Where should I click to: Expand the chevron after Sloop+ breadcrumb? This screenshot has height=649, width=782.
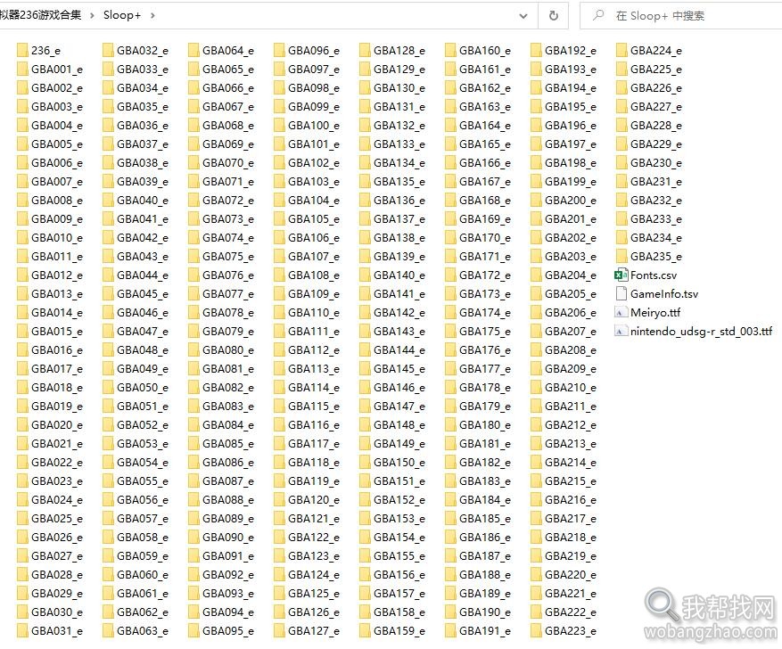(x=152, y=15)
